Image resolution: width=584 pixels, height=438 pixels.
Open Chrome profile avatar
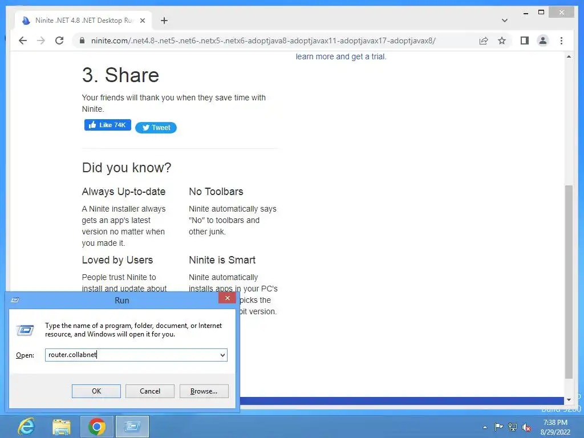[543, 40]
